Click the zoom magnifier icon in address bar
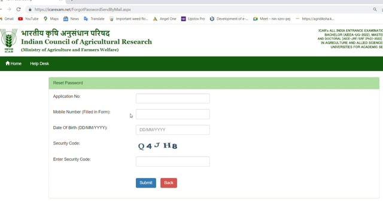Screen dimensions: 383x215 [375, 10]
